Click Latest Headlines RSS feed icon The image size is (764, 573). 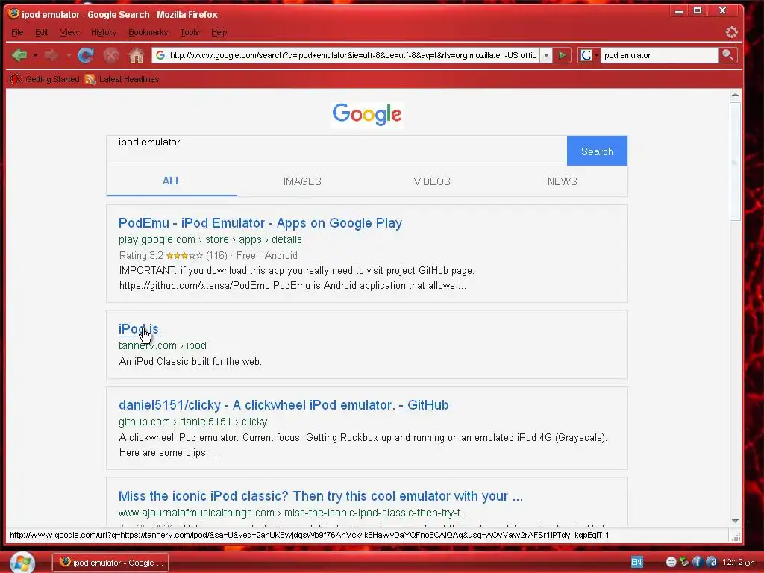coord(90,79)
